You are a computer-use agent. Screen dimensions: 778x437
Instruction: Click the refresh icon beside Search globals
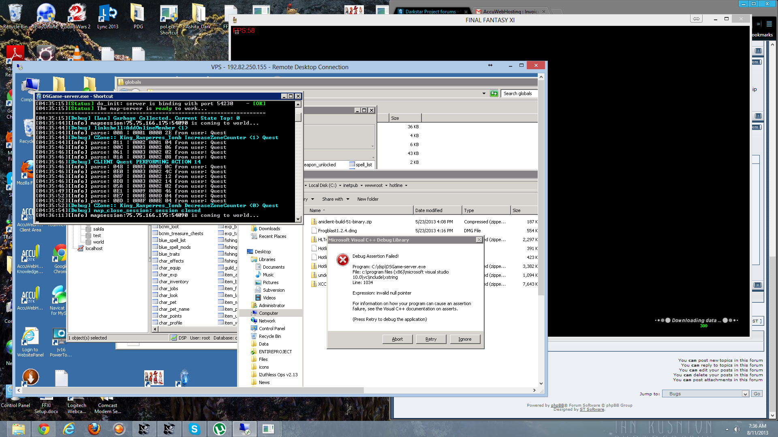tap(494, 93)
